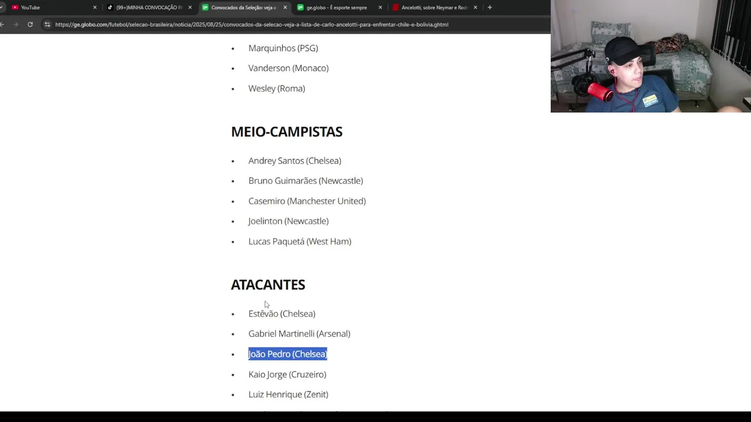Close the YouTube tab
The width and height of the screenshot is (751, 422).
(x=94, y=8)
